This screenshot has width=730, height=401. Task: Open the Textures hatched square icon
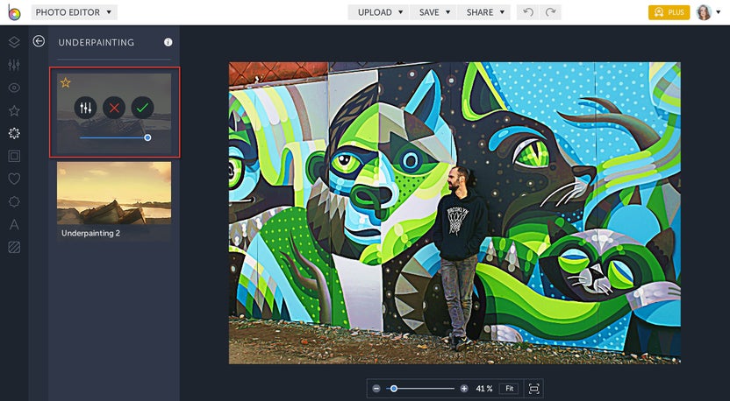(14, 247)
